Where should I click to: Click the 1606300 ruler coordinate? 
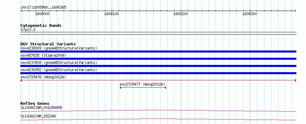pyautogui.click(x=250, y=14)
